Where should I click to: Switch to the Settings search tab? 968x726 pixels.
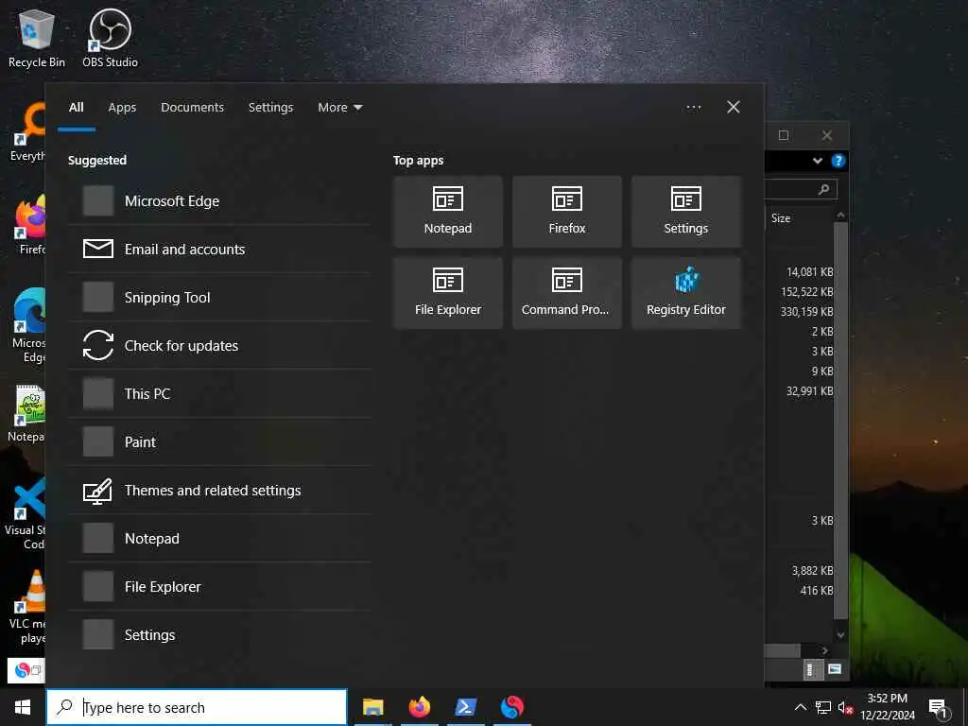click(x=271, y=108)
